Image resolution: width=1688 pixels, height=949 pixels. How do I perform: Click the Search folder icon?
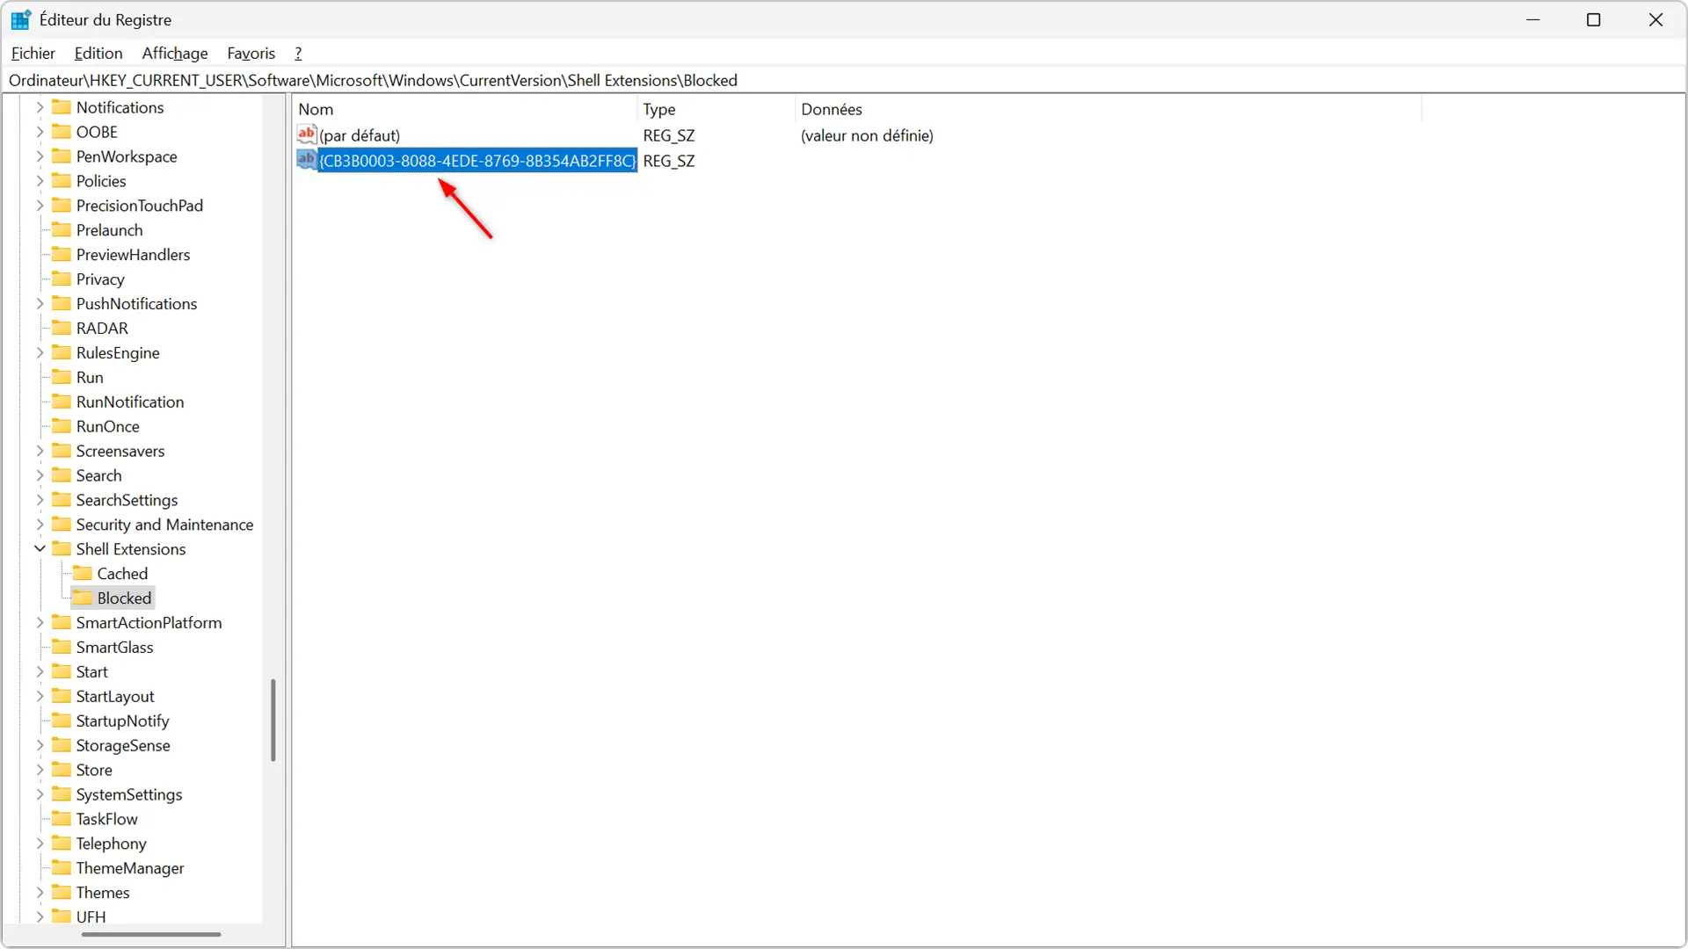coord(62,475)
